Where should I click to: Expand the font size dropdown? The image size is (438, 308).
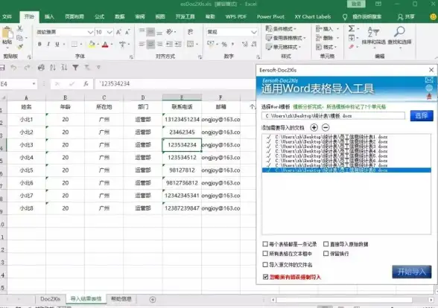click(110, 32)
